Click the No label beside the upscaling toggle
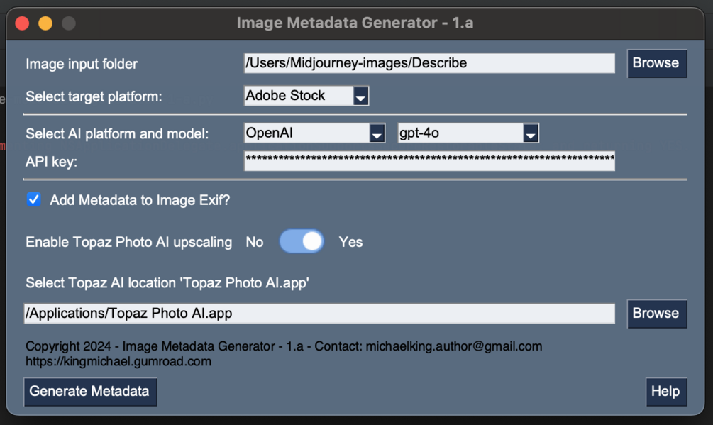The height and width of the screenshot is (425, 713). (x=255, y=243)
